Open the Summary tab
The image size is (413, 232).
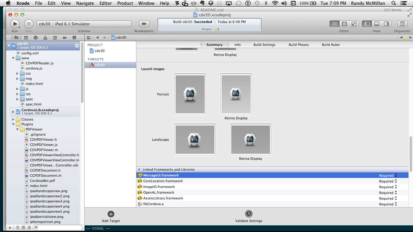[x=214, y=45]
